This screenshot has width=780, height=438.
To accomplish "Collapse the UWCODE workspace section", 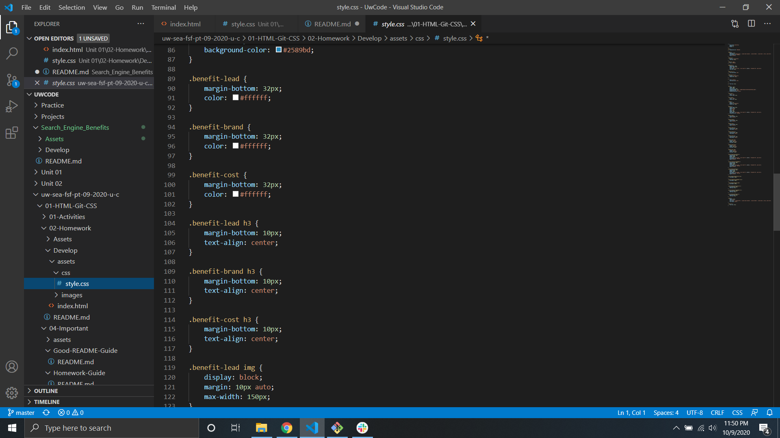I will coord(29,94).
